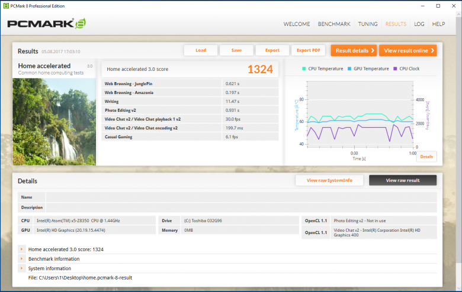This screenshot has width=462, height=292.
Task: Open the Help tab
Action: click(x=438, y=24)
